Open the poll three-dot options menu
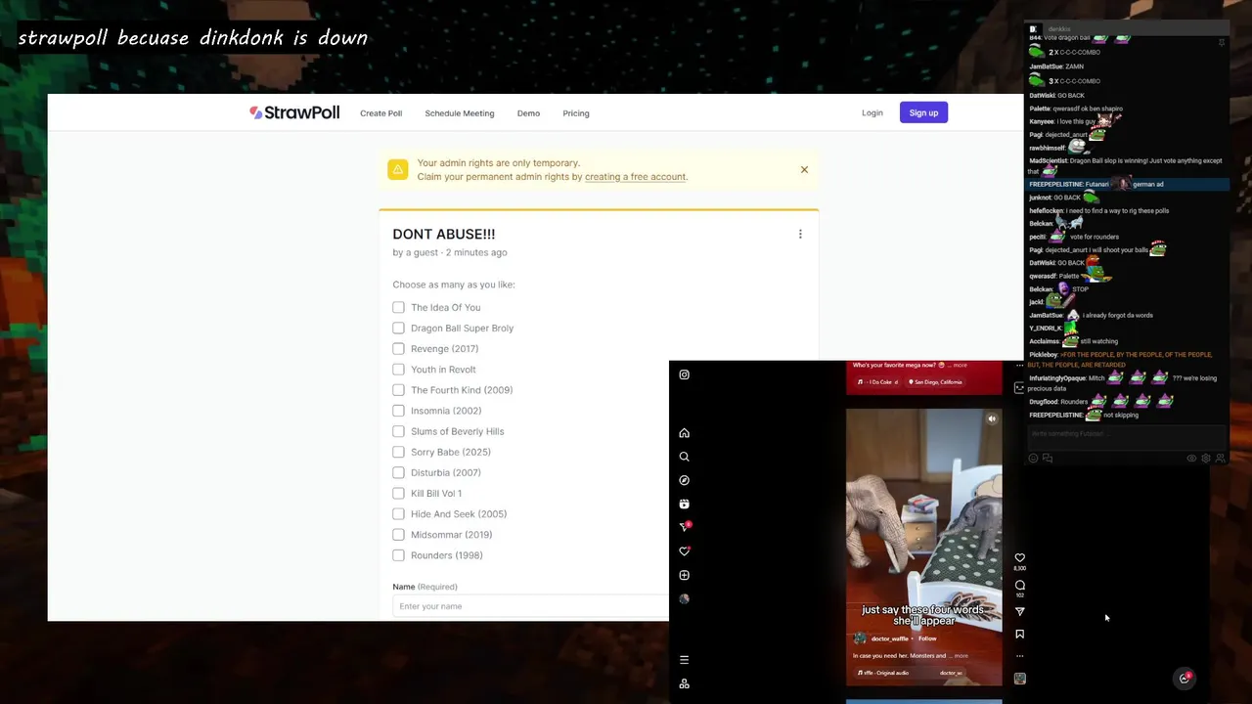This screenshot has width=1252, height=704. pos(800,234)
